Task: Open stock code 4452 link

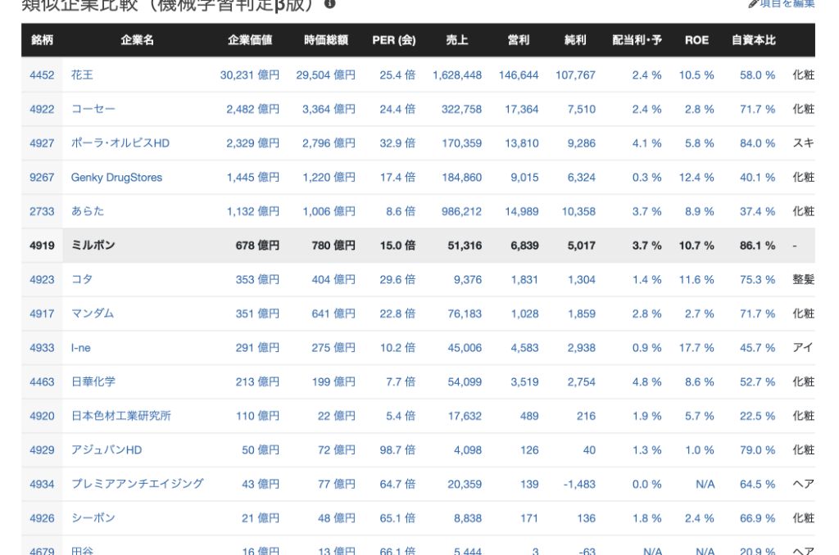Action: click(x=42, y=74)
